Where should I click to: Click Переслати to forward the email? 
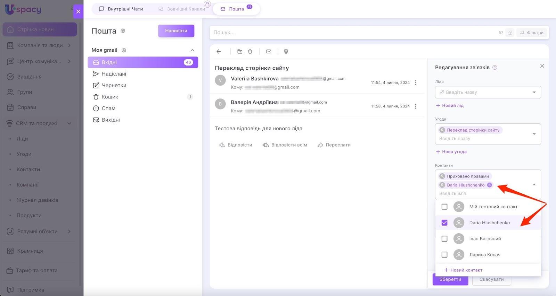[334, 145]
